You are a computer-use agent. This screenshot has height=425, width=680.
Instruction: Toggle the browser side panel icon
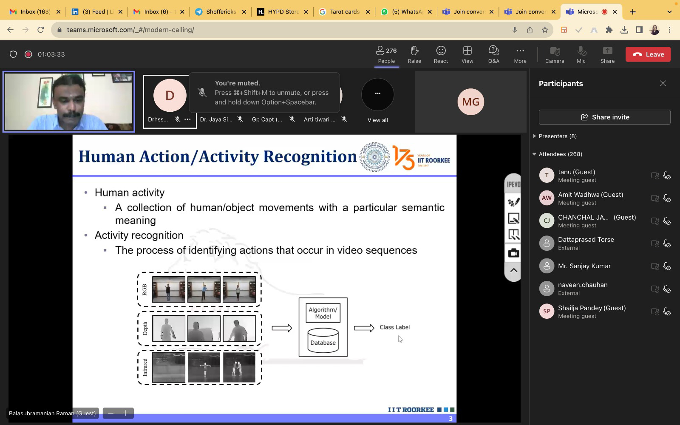[x=639, y=30]
